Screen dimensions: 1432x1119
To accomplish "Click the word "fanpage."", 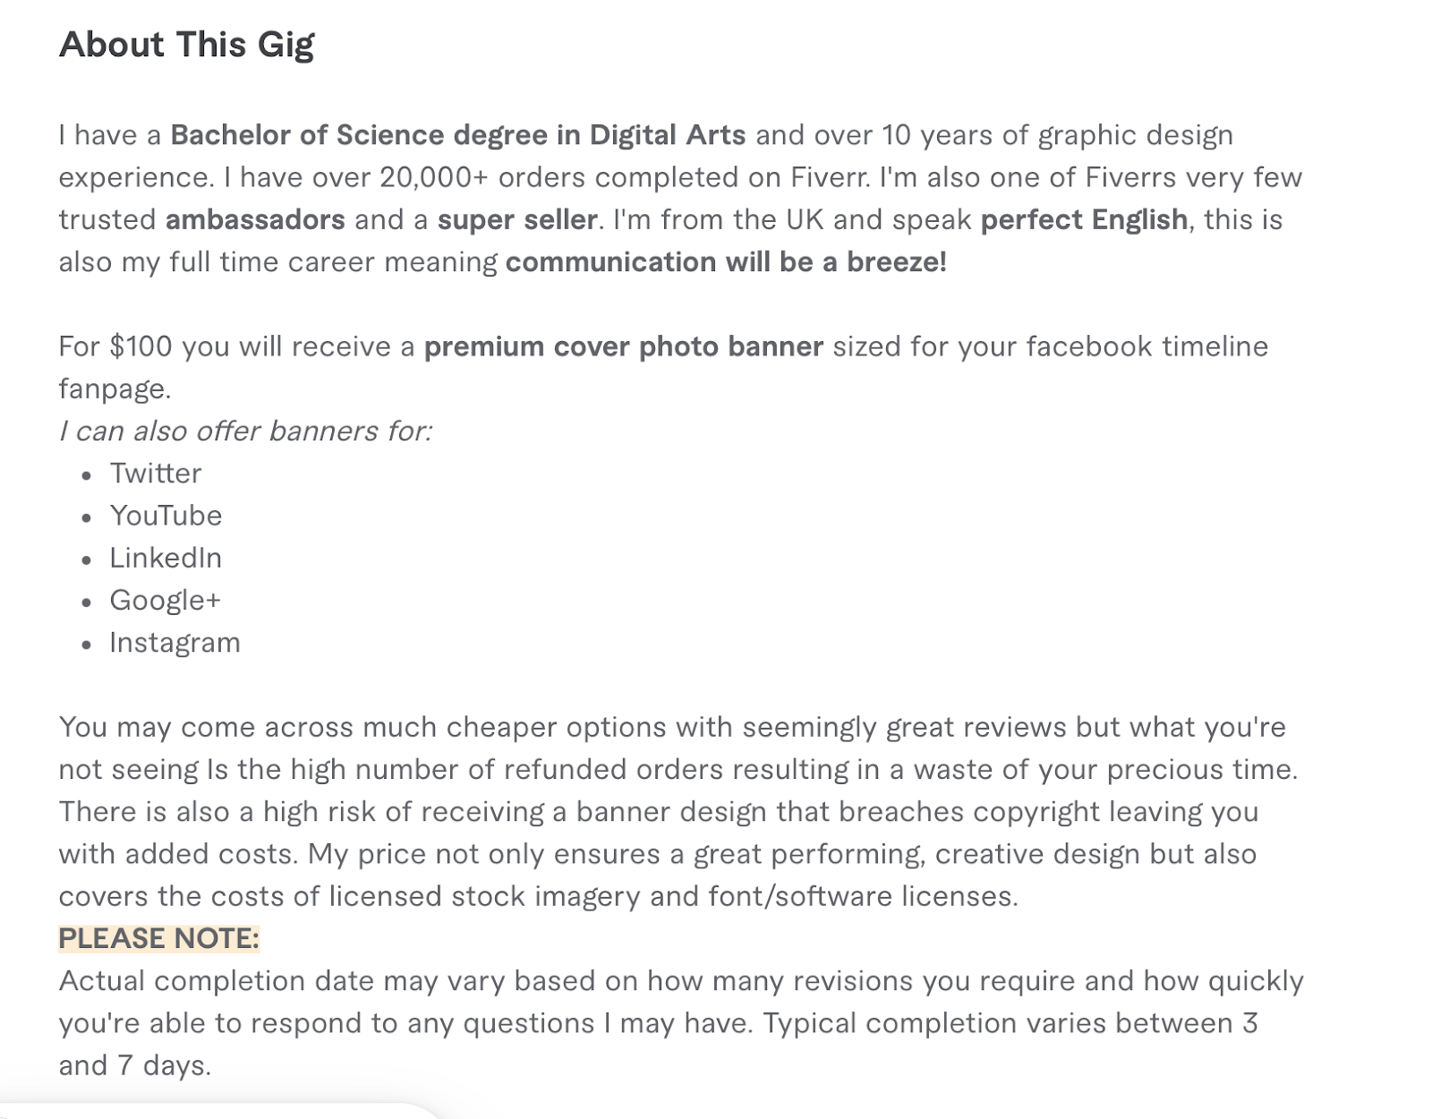I will pyautogui.click(x=115, y=389).
